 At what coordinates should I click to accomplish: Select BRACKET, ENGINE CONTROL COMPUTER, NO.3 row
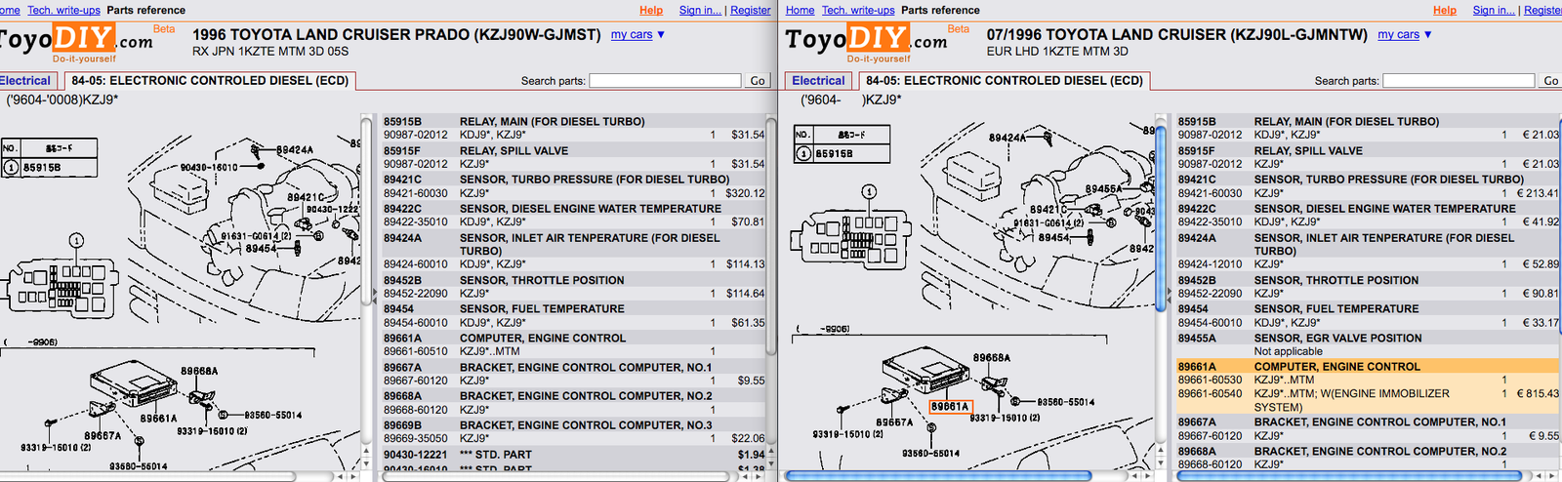pyautogui.click(x=574, y=425)
